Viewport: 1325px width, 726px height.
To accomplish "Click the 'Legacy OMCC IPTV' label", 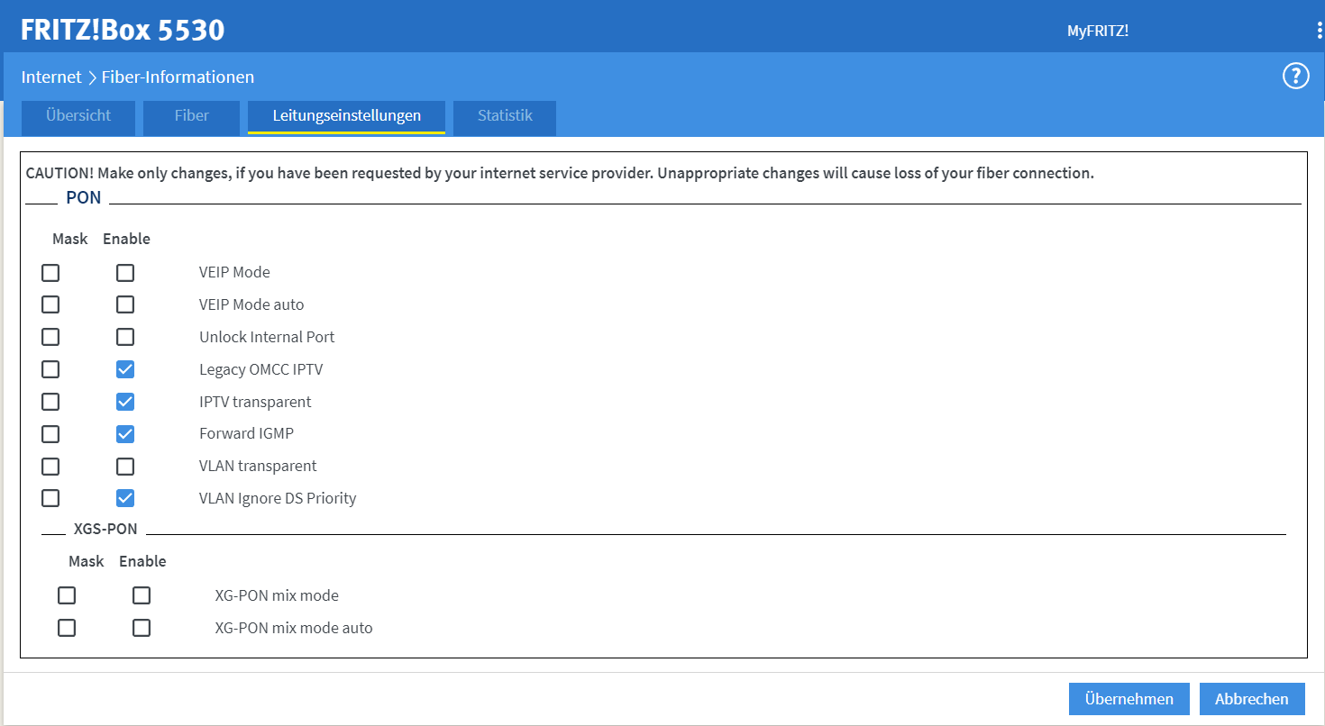I will click(x=260, y=369).
